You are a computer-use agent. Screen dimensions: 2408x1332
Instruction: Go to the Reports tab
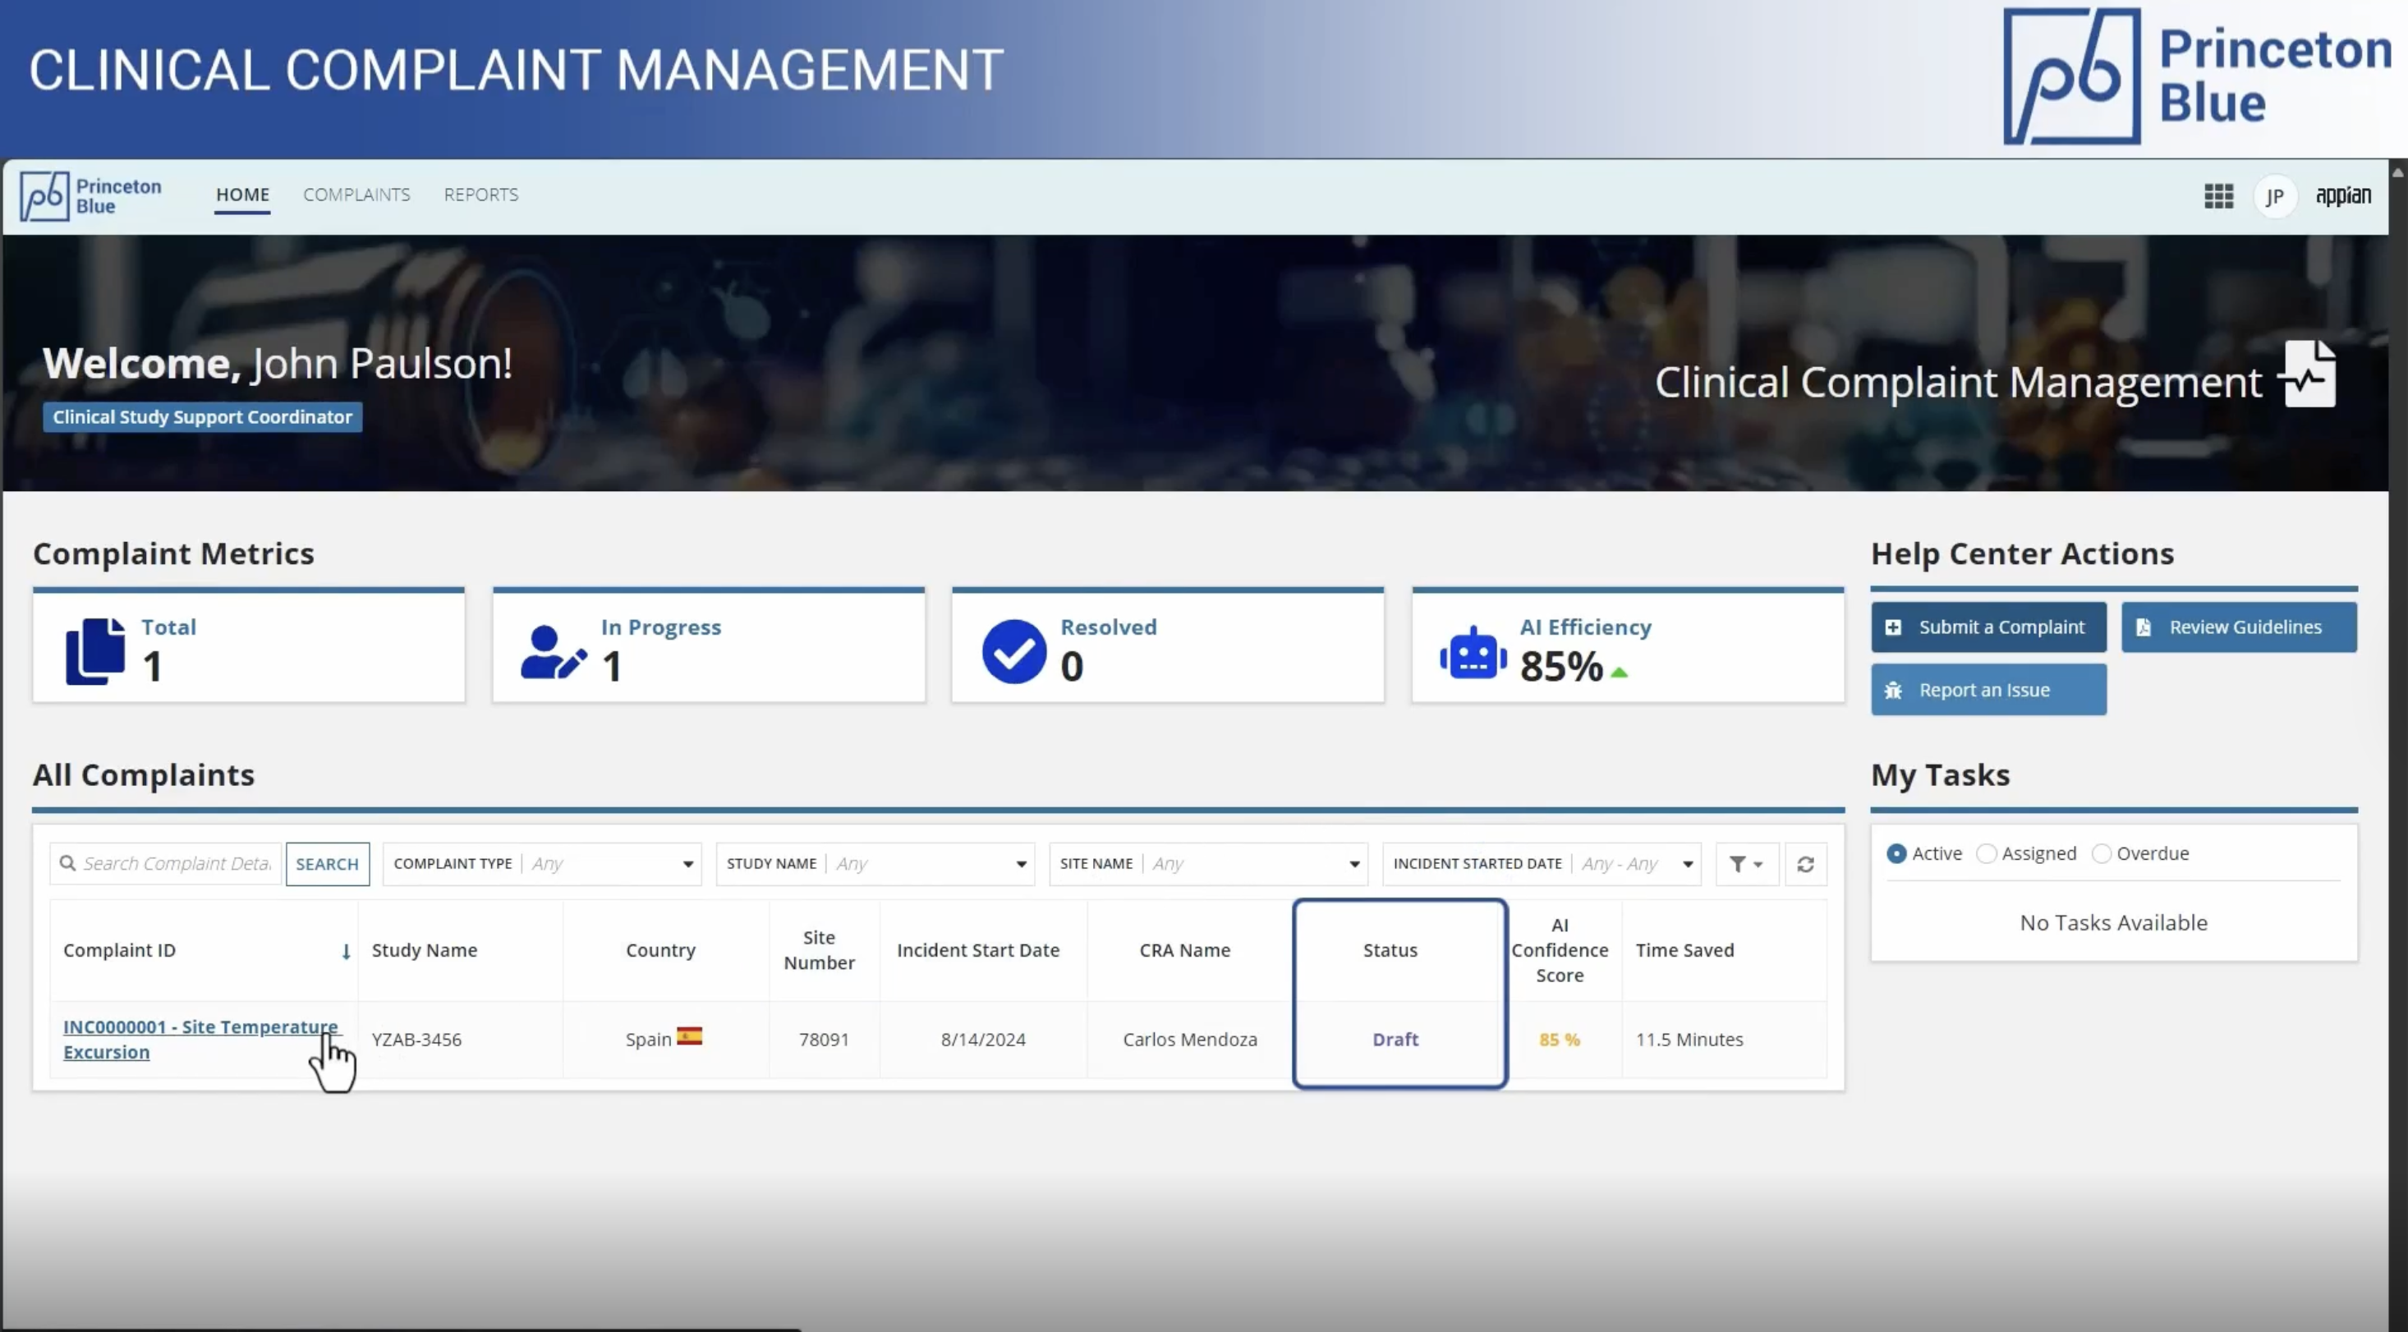point(480,195)
